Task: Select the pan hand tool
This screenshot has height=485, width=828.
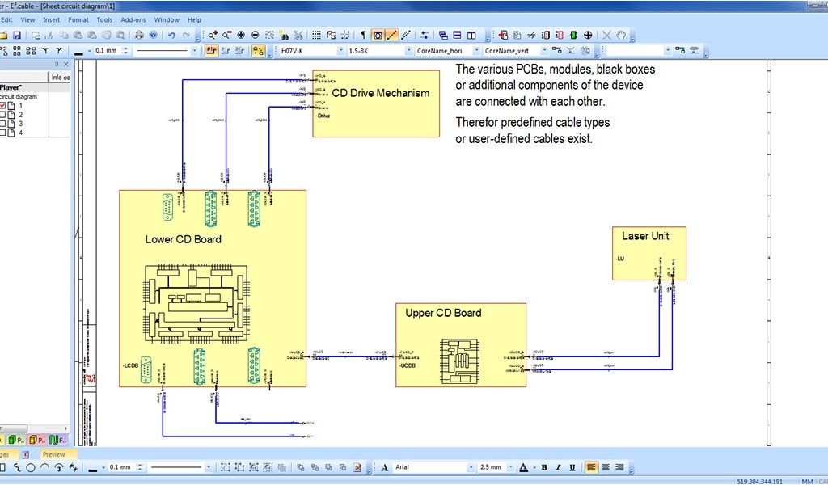Action: click(x=621, y=35)
